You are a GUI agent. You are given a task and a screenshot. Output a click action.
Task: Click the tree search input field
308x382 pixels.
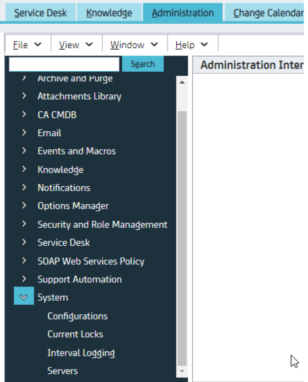pyautogui.click(x=64, y=64)
